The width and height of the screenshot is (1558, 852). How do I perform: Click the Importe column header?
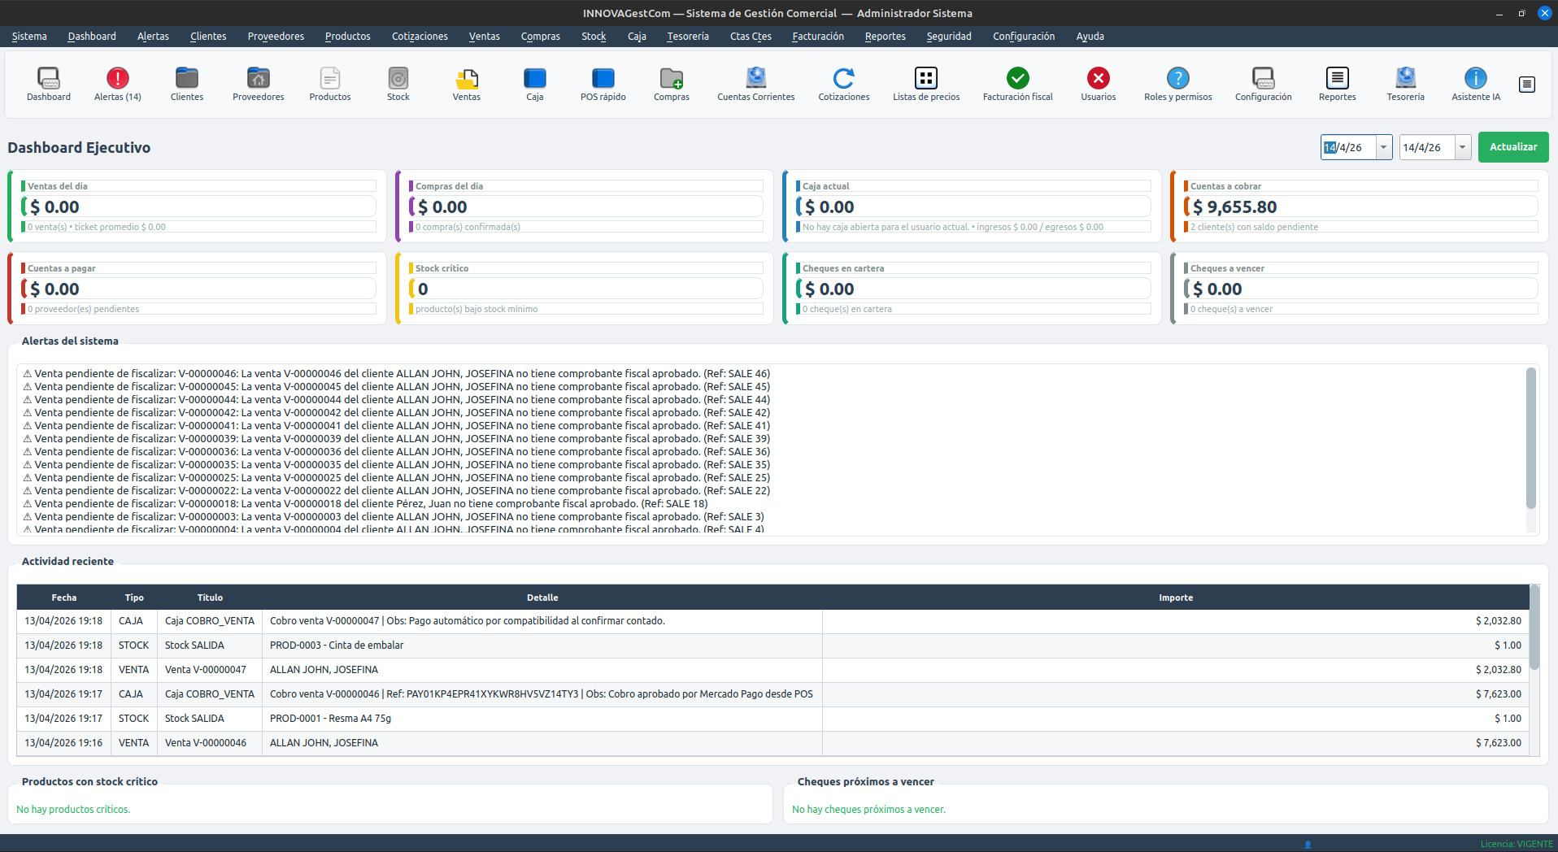click(1175, 598)
